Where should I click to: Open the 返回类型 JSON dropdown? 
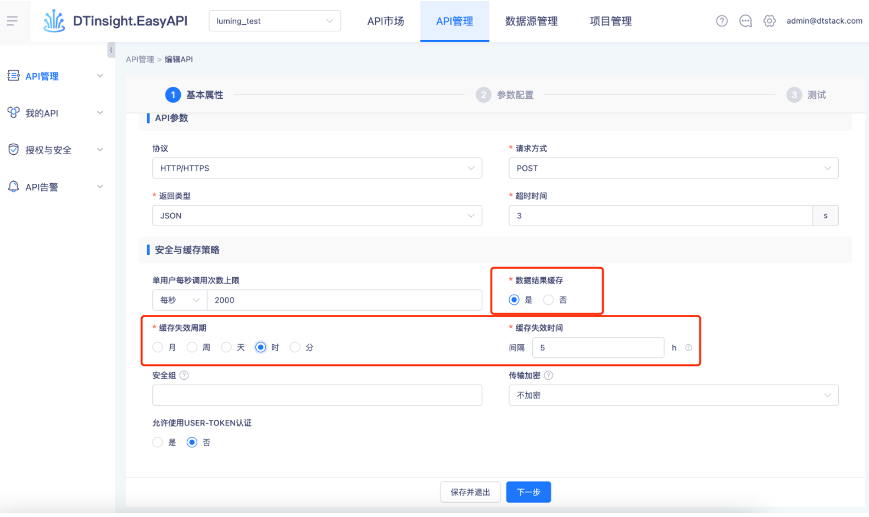pyautogui.click(x=317, y=216)
